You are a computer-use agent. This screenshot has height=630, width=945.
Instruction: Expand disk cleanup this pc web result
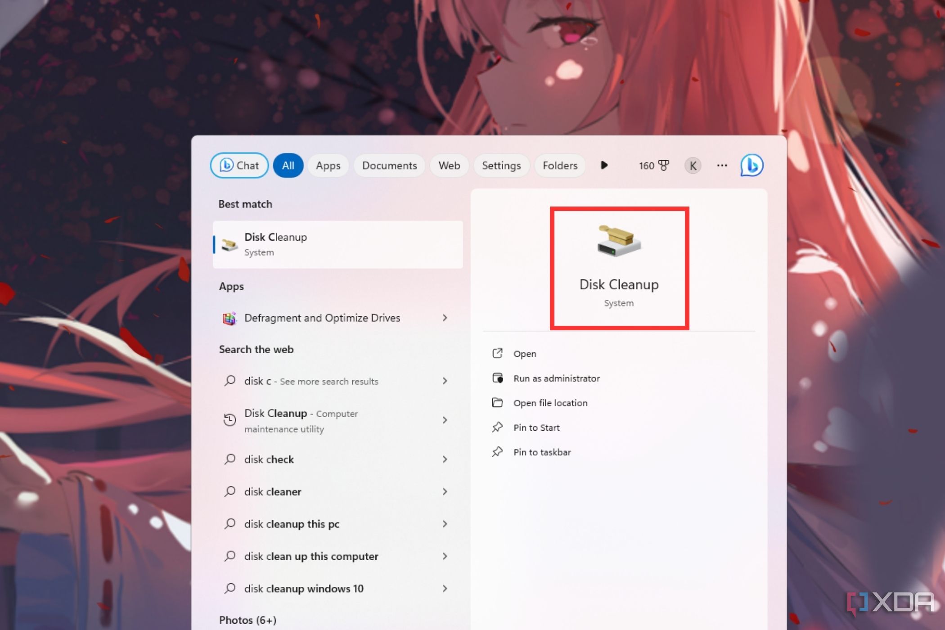[x=445, y=524]
